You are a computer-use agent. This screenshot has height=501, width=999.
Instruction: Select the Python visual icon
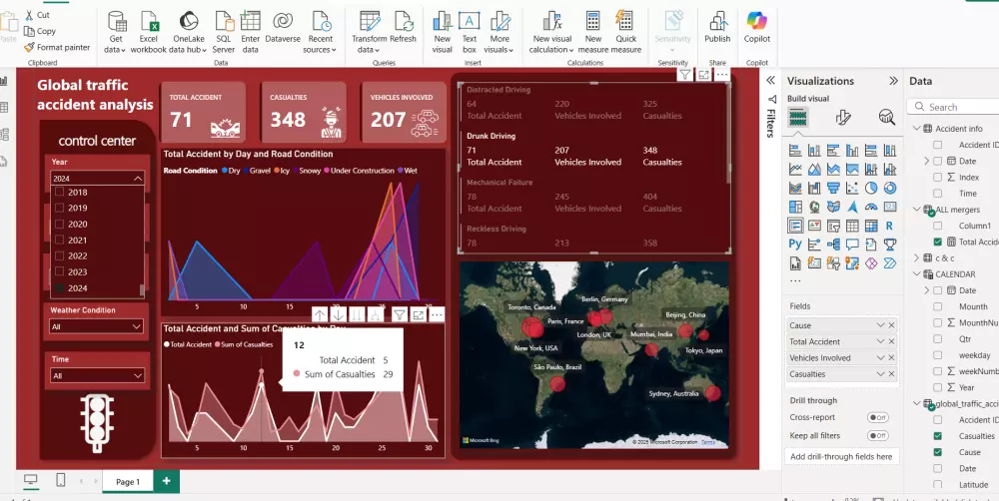point(795,244)
